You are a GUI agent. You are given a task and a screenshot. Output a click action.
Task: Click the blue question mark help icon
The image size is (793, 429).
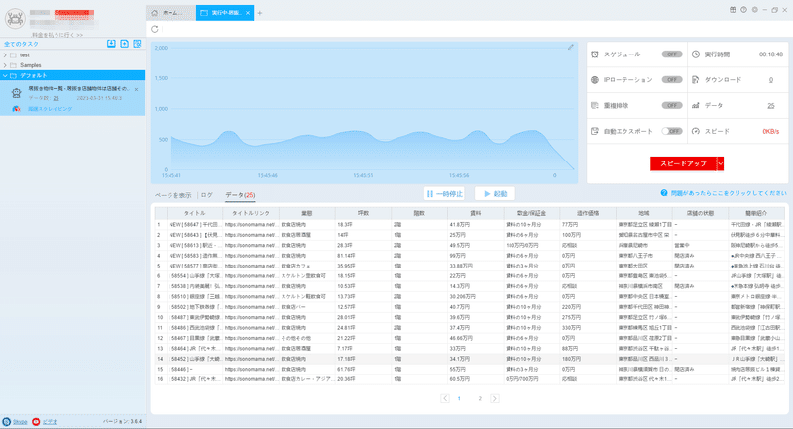pos(664,193)
